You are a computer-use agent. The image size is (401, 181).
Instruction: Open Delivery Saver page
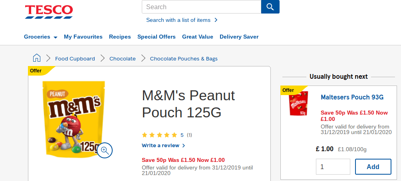click(239, 37)
